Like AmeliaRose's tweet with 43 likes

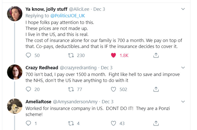(x=114, y=123)
